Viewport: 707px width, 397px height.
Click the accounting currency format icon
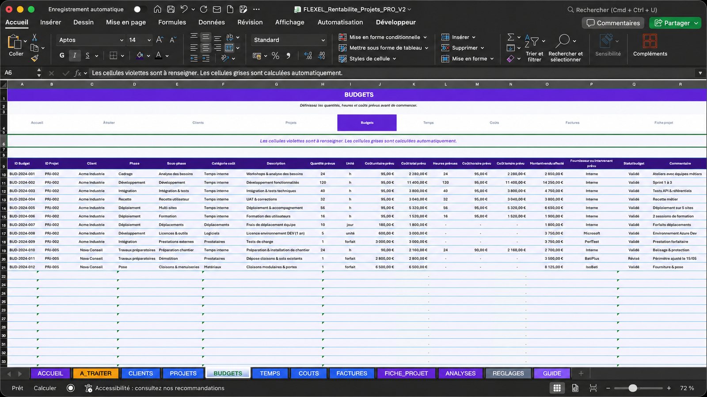pyautogui.click(x=257, y=56)
